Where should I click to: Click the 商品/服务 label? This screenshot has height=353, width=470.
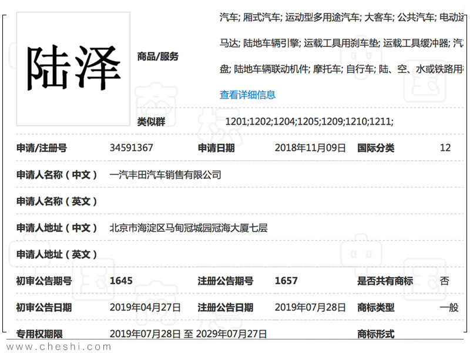click(x=157, y=56)
